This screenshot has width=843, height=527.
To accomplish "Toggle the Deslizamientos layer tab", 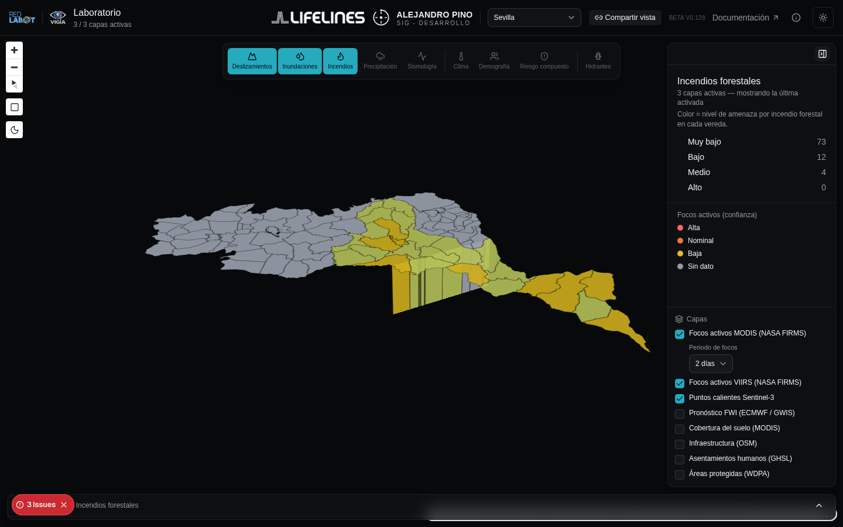I will pyautogui.click(x=252, y=61).
